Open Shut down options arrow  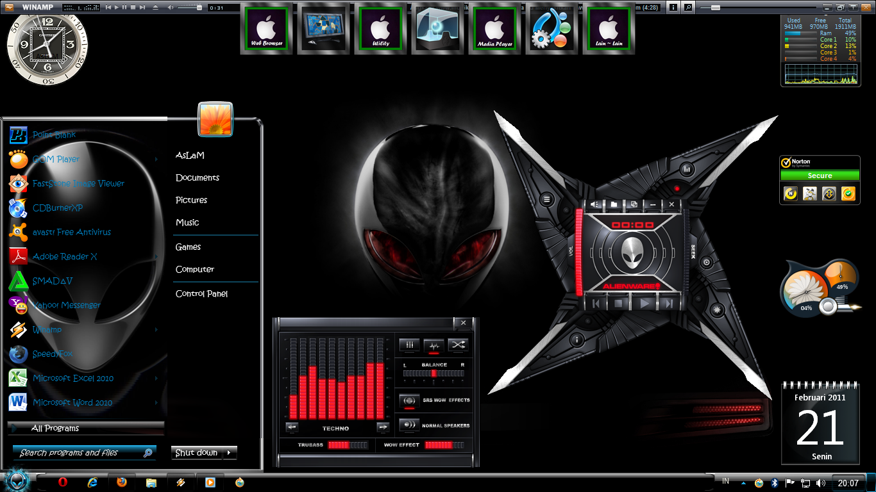230,452
